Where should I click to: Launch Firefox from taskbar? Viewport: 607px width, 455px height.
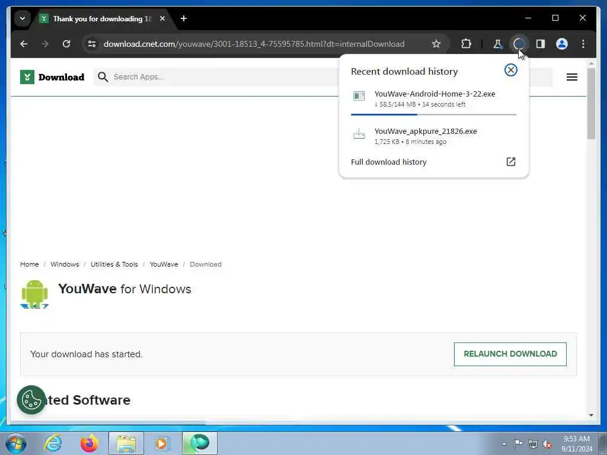point(89,443)
